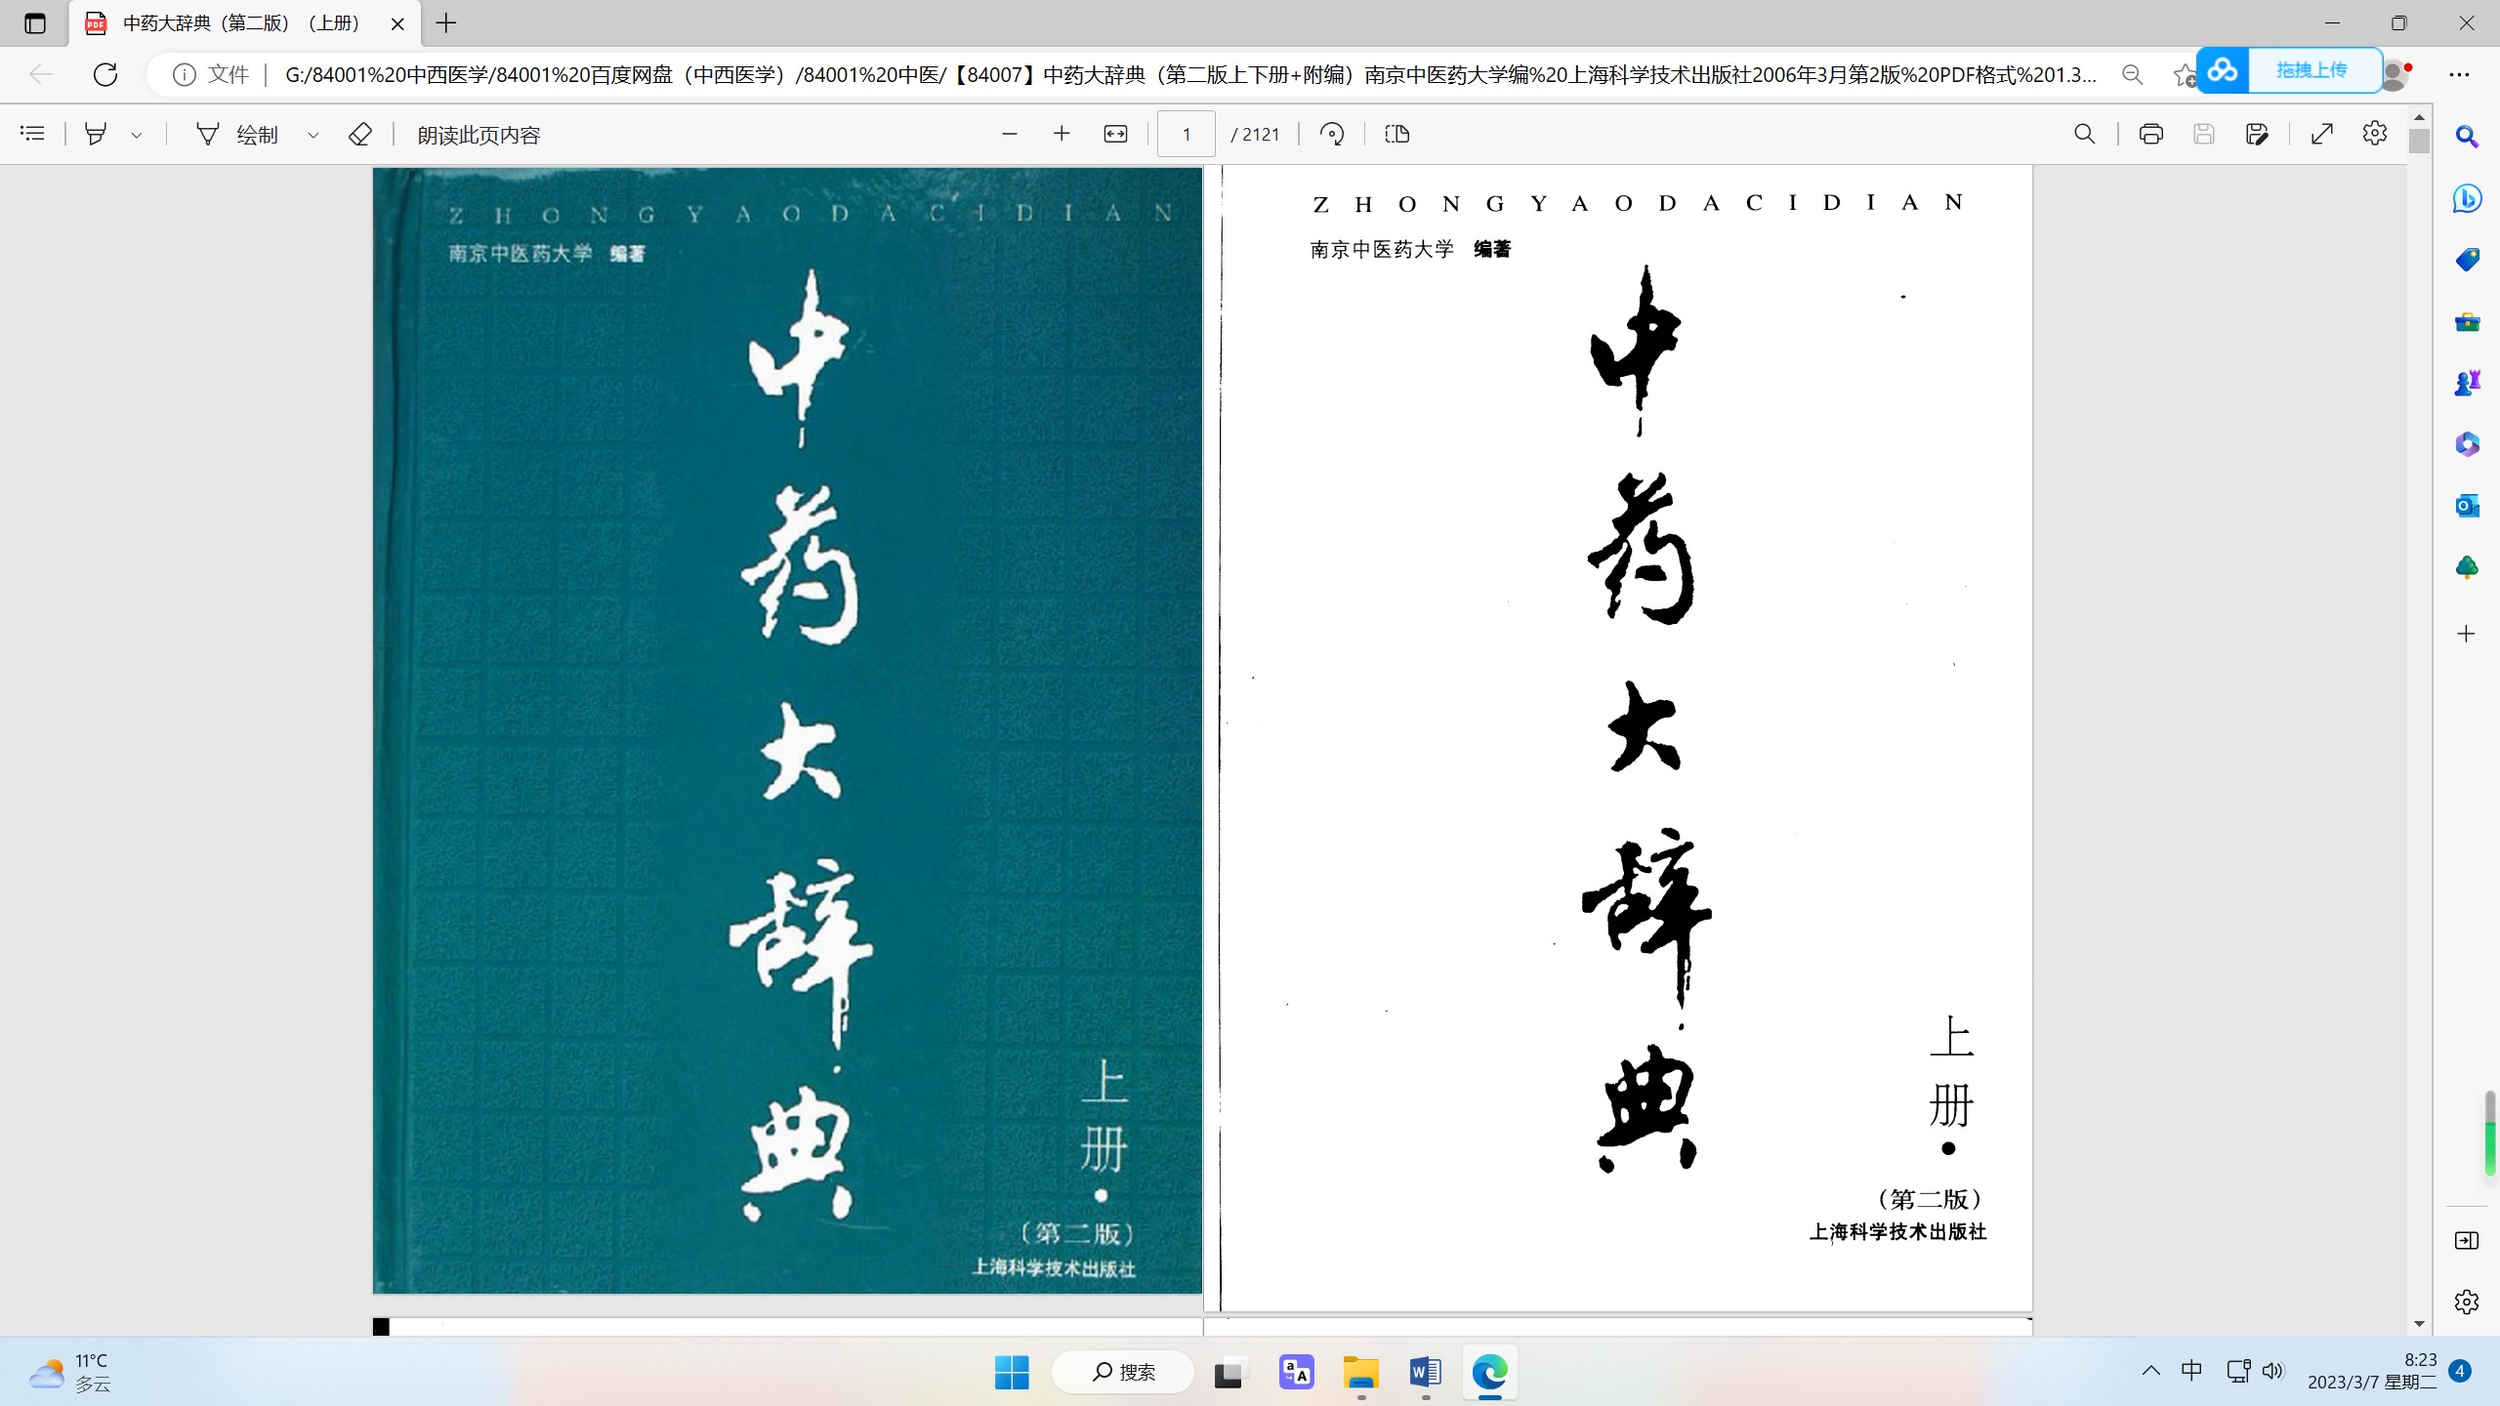Viewport: 2500px width, 1406px height.
Task: Search within the PDF document
Action: [x=2084, y=134]
